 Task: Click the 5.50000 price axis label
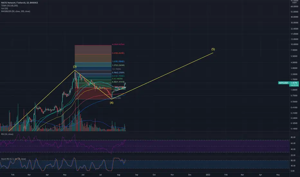click(x=295, y=56)
